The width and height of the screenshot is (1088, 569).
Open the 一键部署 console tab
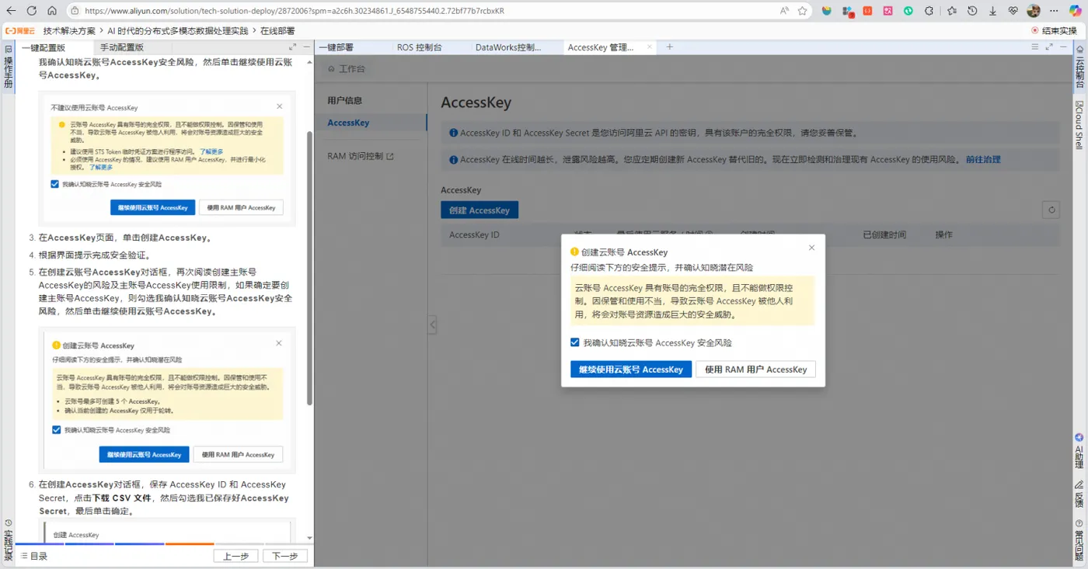point(336,47)
